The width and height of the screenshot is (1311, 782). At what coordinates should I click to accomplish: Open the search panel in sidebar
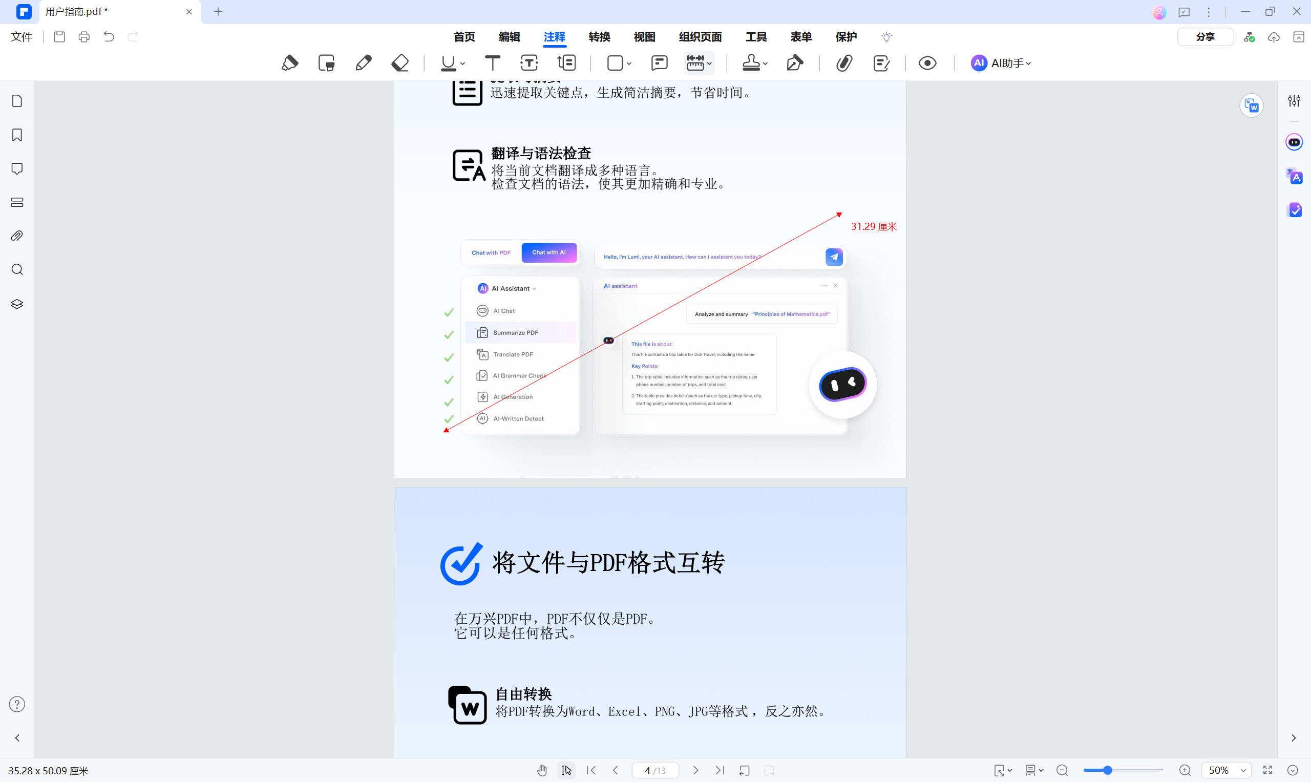(17, 269)
